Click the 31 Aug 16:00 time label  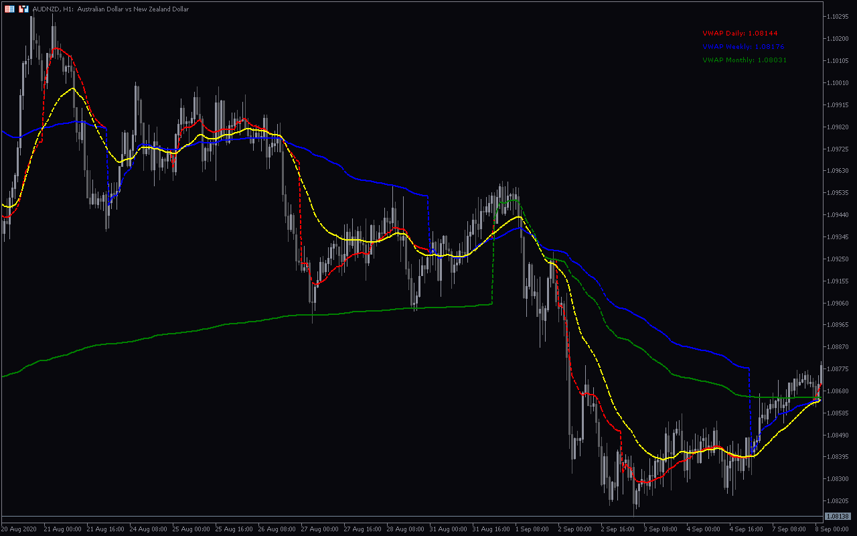point(491,529)
